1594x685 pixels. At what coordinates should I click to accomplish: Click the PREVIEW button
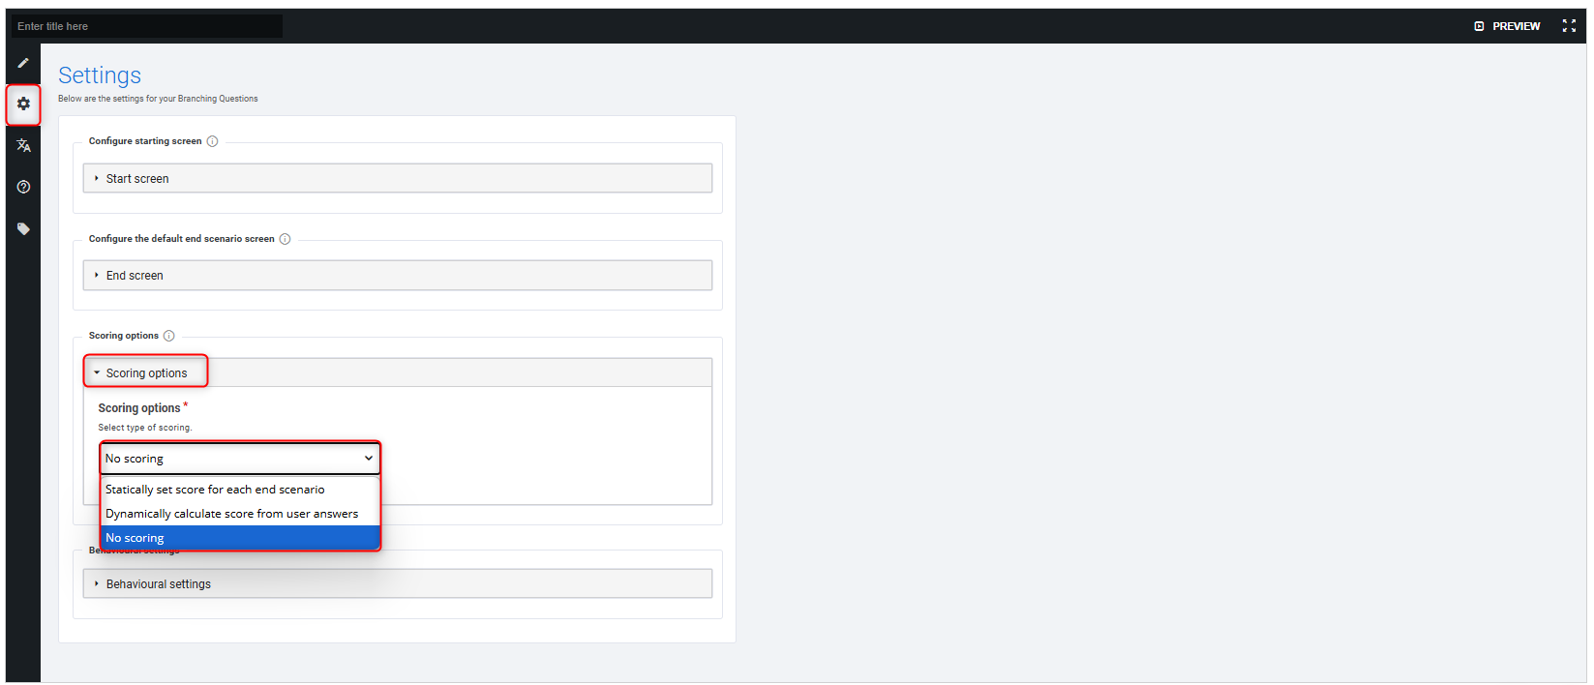point(1507,26)
